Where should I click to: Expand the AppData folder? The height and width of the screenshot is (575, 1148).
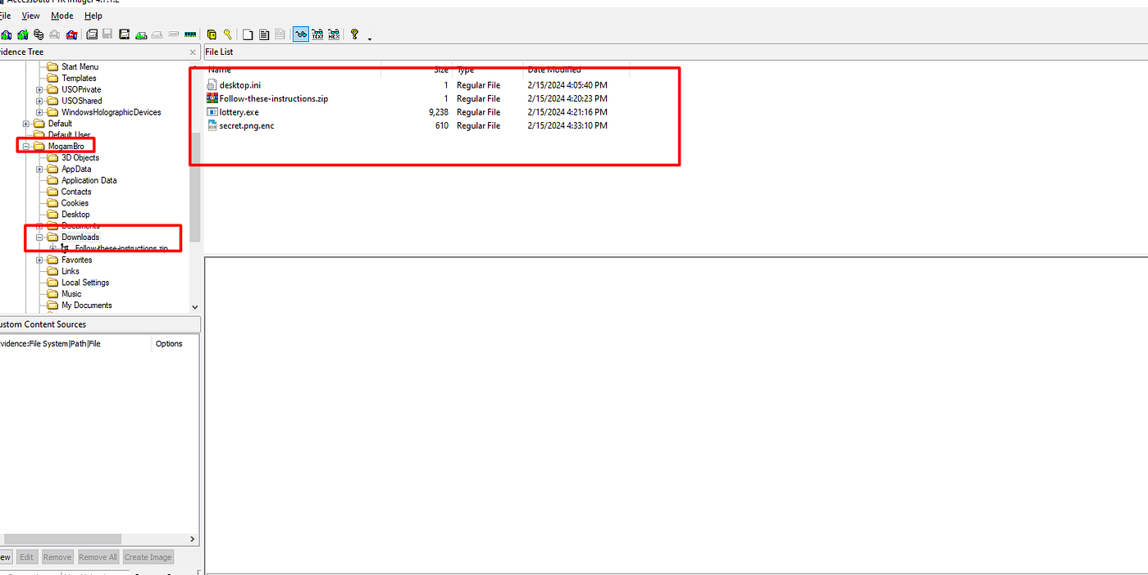pyautogui.click(x=39, y=169)
